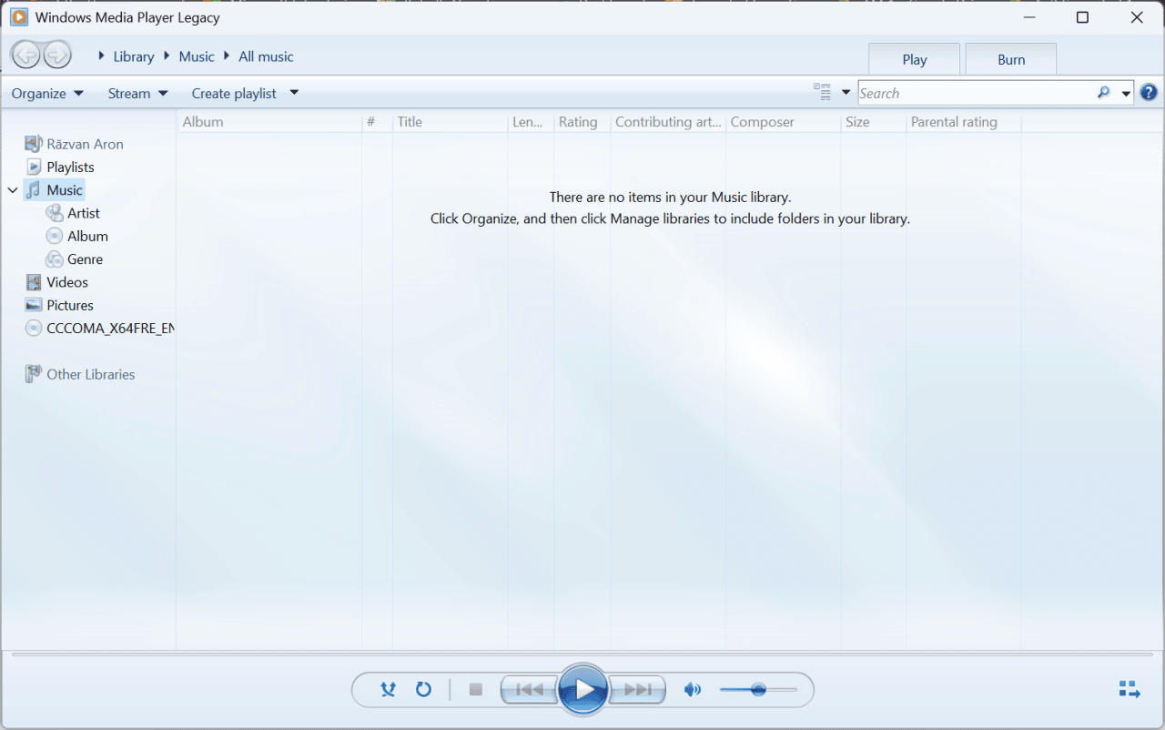Click the Previous track button

click(529, 690)
